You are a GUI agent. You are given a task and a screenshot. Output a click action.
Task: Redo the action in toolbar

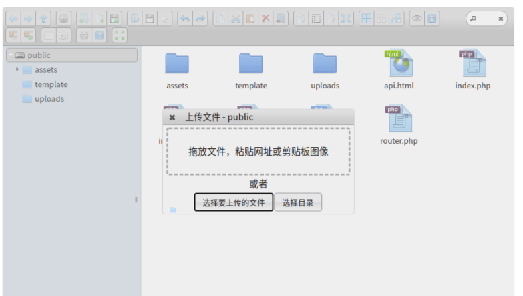coord(200,19)
